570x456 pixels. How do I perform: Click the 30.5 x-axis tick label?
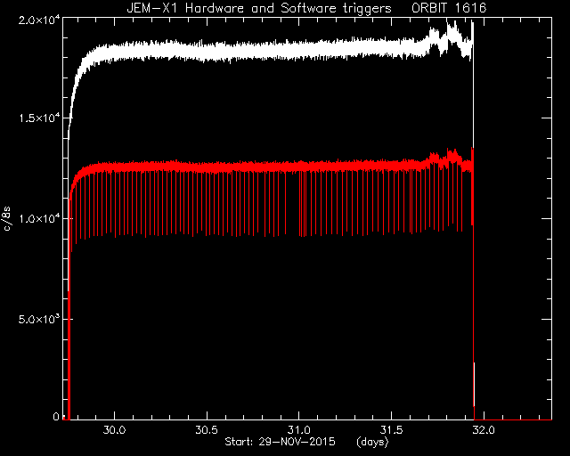207,430
